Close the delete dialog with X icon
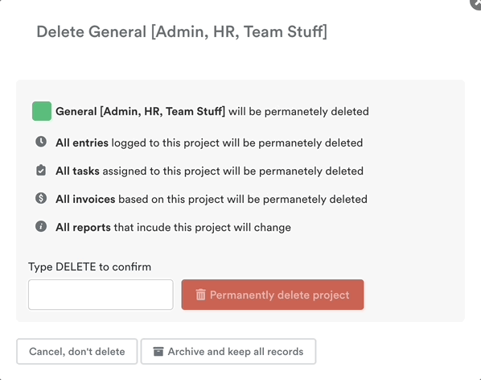Screen dimensions: 481x380 click(x=476, y=3)
